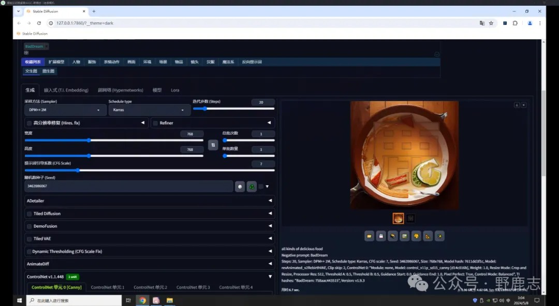The image size is (559, 306).
Task: Save image as zip archive icon
Action: (x=393, y=236)
